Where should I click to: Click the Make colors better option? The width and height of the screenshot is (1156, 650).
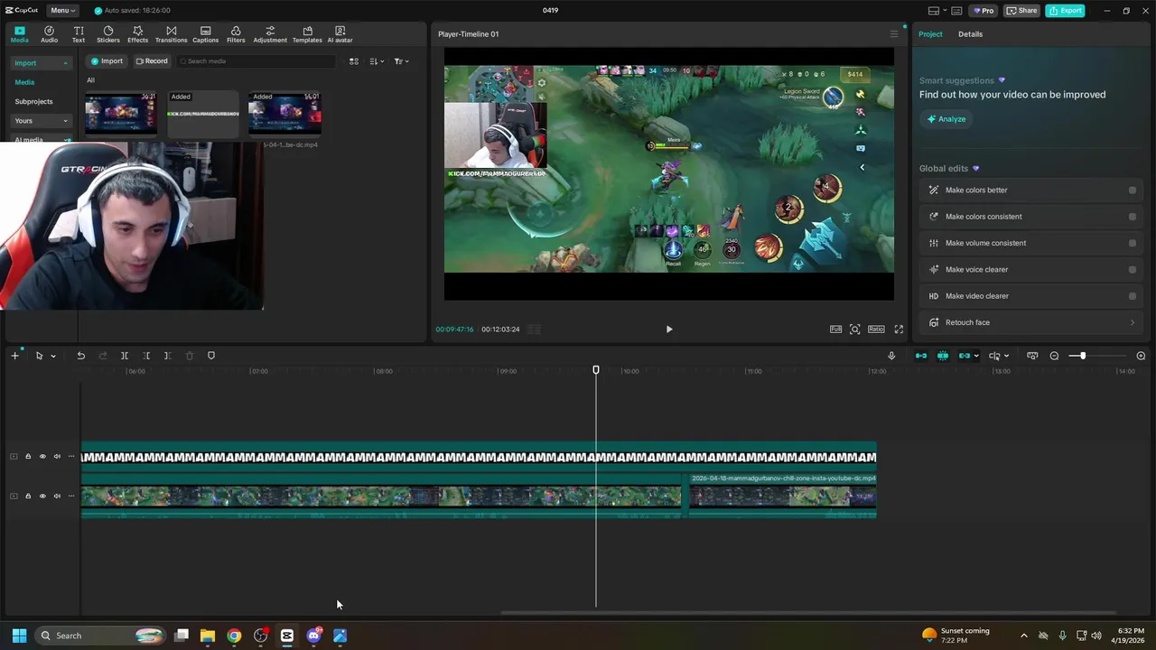pos(1030,190)
